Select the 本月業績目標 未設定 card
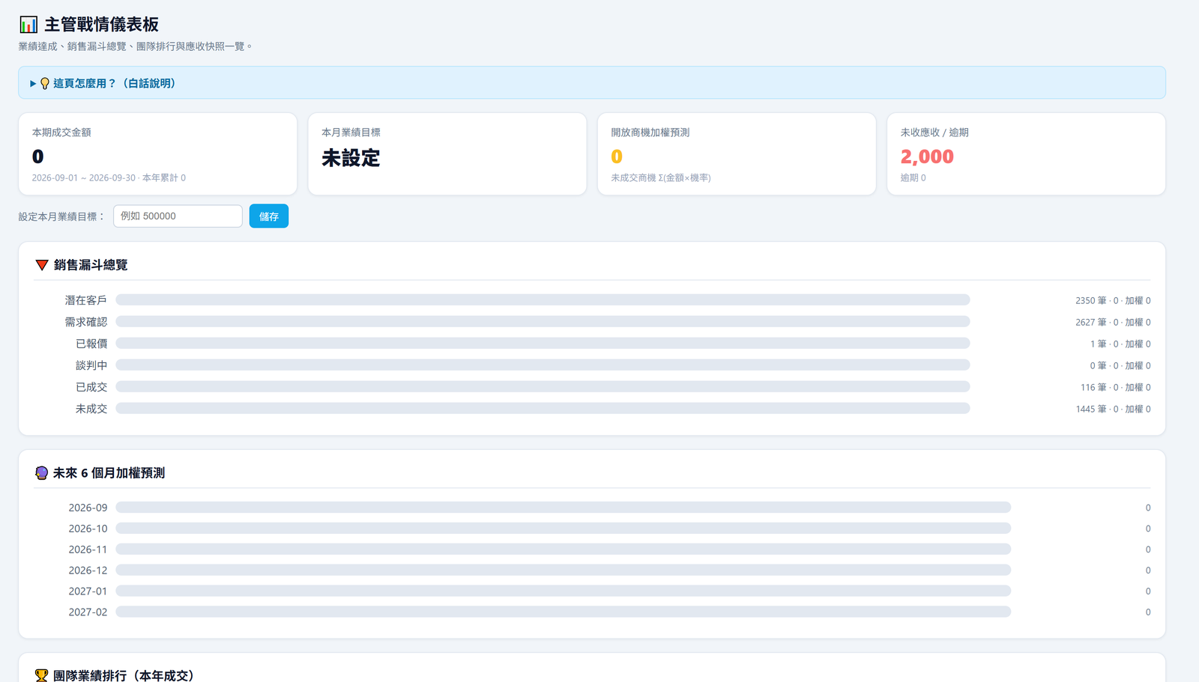This screenshot has width=1199, height=682. click(x=447, y=154)
